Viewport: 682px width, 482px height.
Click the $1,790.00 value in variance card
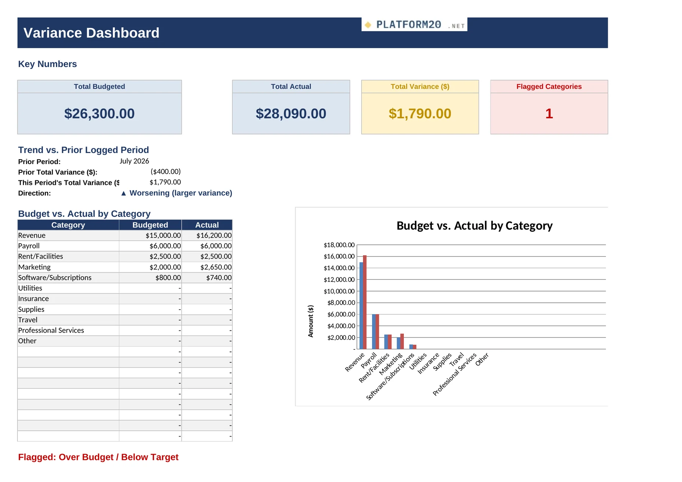pyautogui.click(x=420, y=114)
